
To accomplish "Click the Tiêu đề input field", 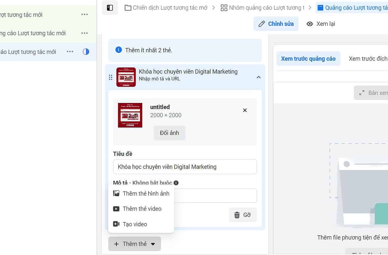I will pos(185,167).
